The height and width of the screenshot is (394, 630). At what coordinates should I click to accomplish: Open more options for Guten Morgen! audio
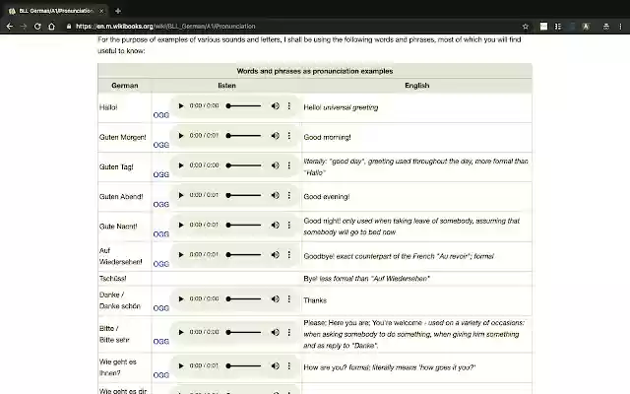pos(288,136)
